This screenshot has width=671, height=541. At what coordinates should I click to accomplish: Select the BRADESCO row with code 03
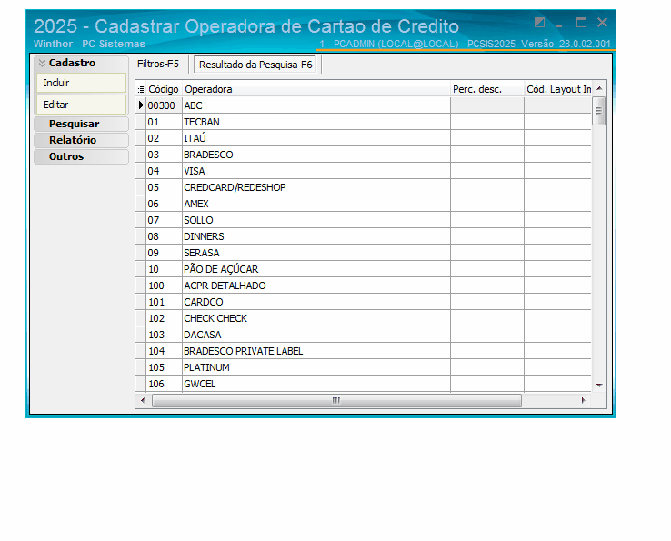tap(364, 155)
